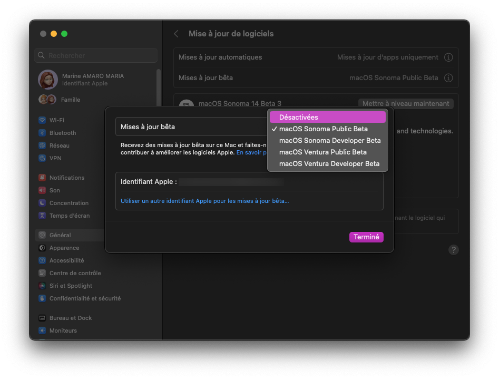The width and height of the screenshot is (499, 379).
Task: Open the VPN settings section
Action: (x=57, y=158)
